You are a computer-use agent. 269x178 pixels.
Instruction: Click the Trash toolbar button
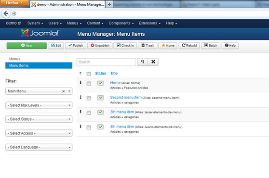coord(148,46)
